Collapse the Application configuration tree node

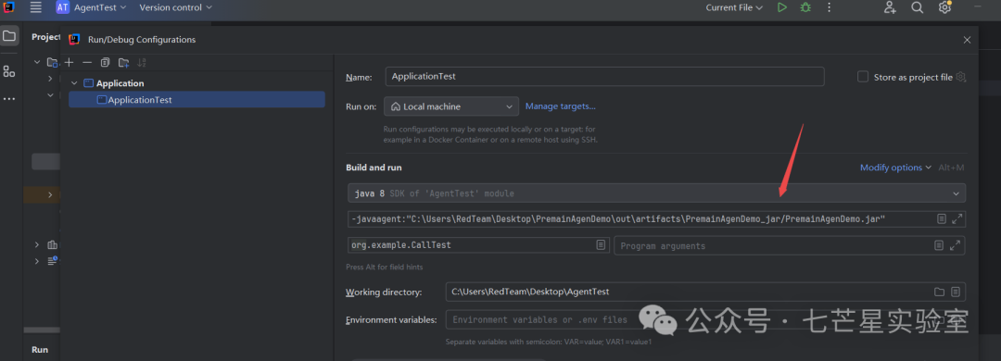(x=74, y=83)
